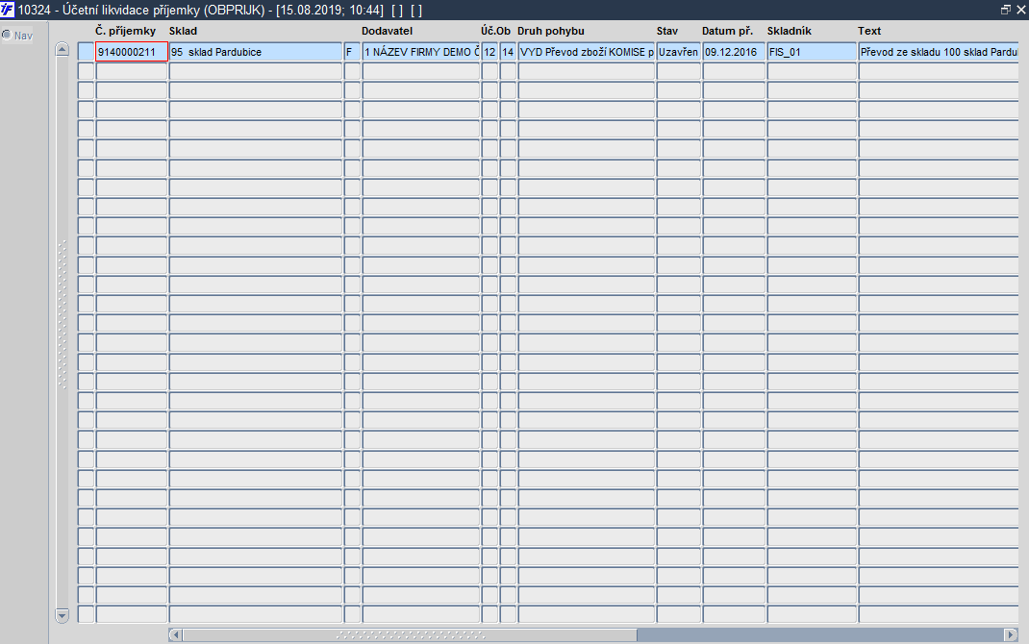Screen dimensions: 1029x644
Task: Click the 'FIS_01' Skladník cell
Action: pyautogui.click(x=812, y=52)
